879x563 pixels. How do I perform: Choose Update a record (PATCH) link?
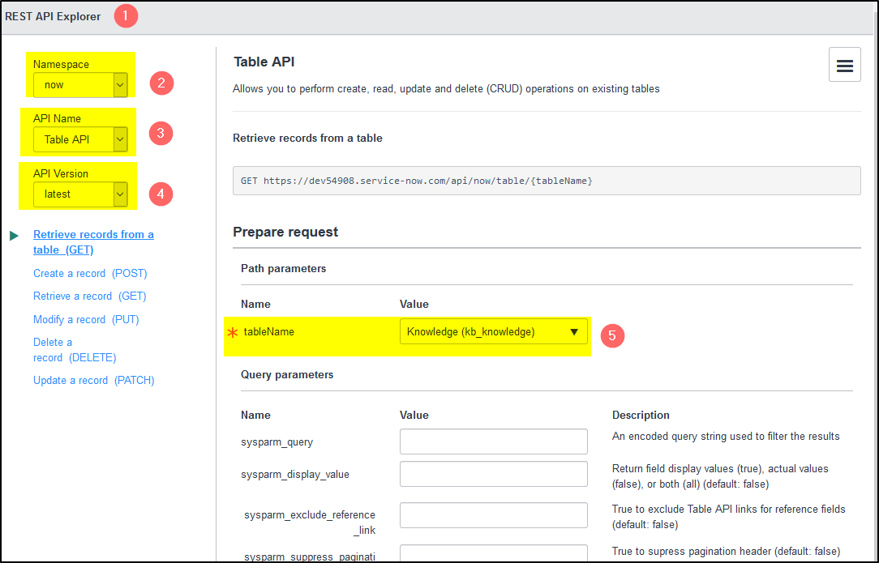pos(93,380)
